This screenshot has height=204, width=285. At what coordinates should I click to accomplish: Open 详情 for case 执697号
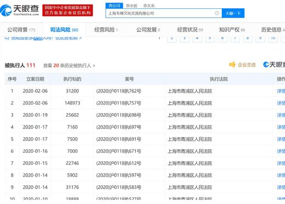281,127
